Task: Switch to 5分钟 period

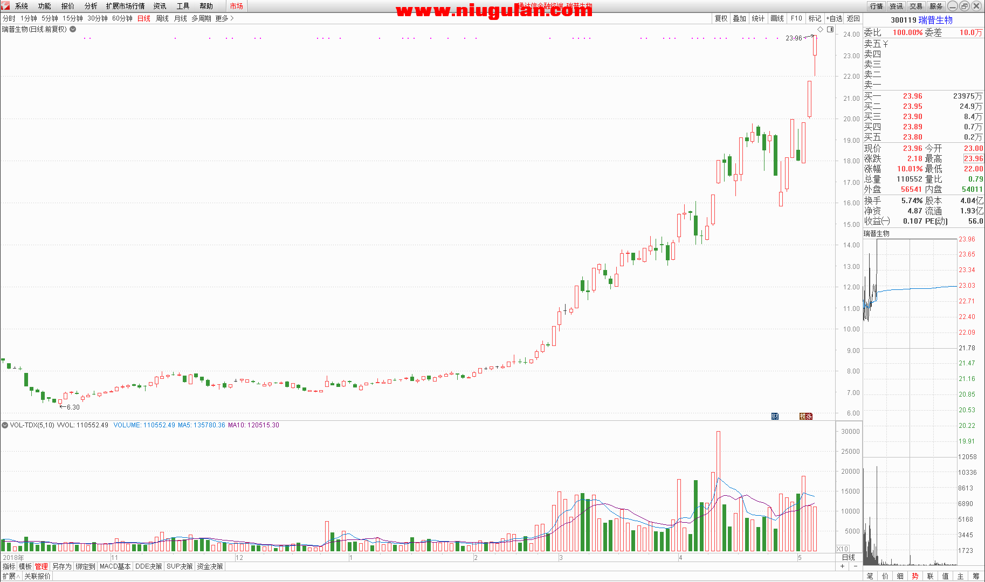Action: click(x=50, y=18)
